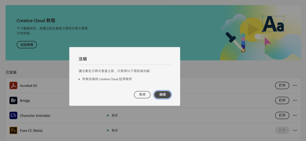The image size is (306, 141).
Task: Click the Aa typography illustration in banner
Action: pos(273,24)
